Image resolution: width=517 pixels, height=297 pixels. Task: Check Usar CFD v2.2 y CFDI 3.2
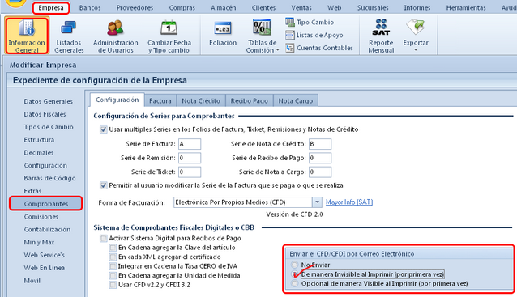pyautogui.click(x=113, y=285)
